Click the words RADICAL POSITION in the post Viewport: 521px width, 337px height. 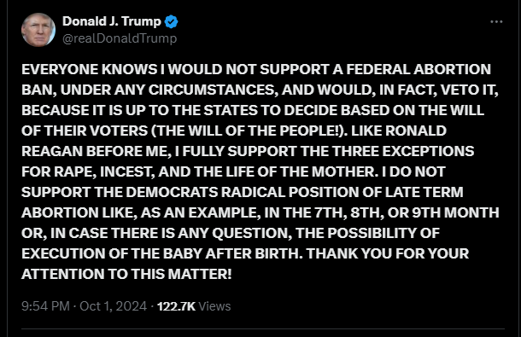[289, 192]
